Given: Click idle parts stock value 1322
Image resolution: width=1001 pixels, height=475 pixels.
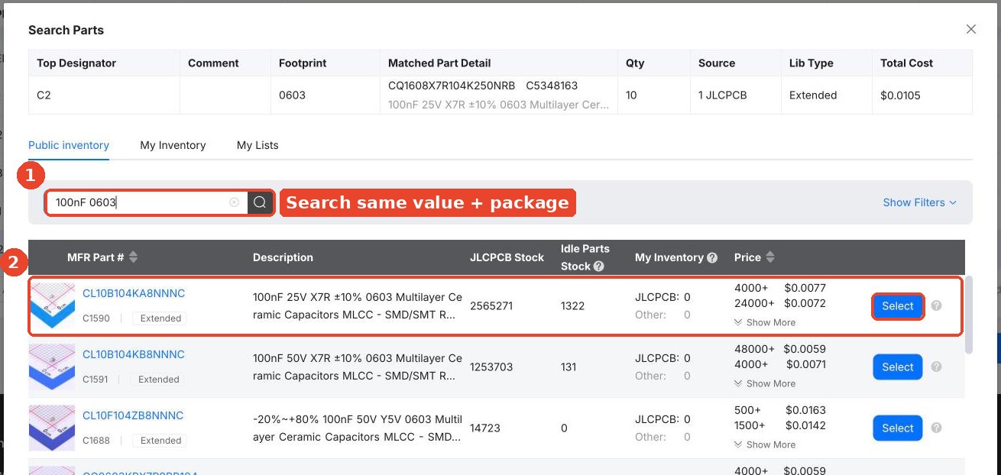Looking at the screenshot, I should 572,306.
